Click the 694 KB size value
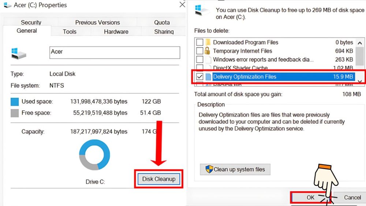The width and height of the screenshot is (366, 206). (x=344, y=51)
